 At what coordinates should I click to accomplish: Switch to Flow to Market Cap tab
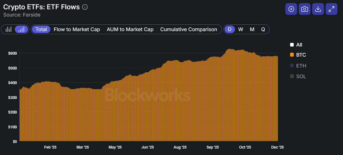click(77, 29)
